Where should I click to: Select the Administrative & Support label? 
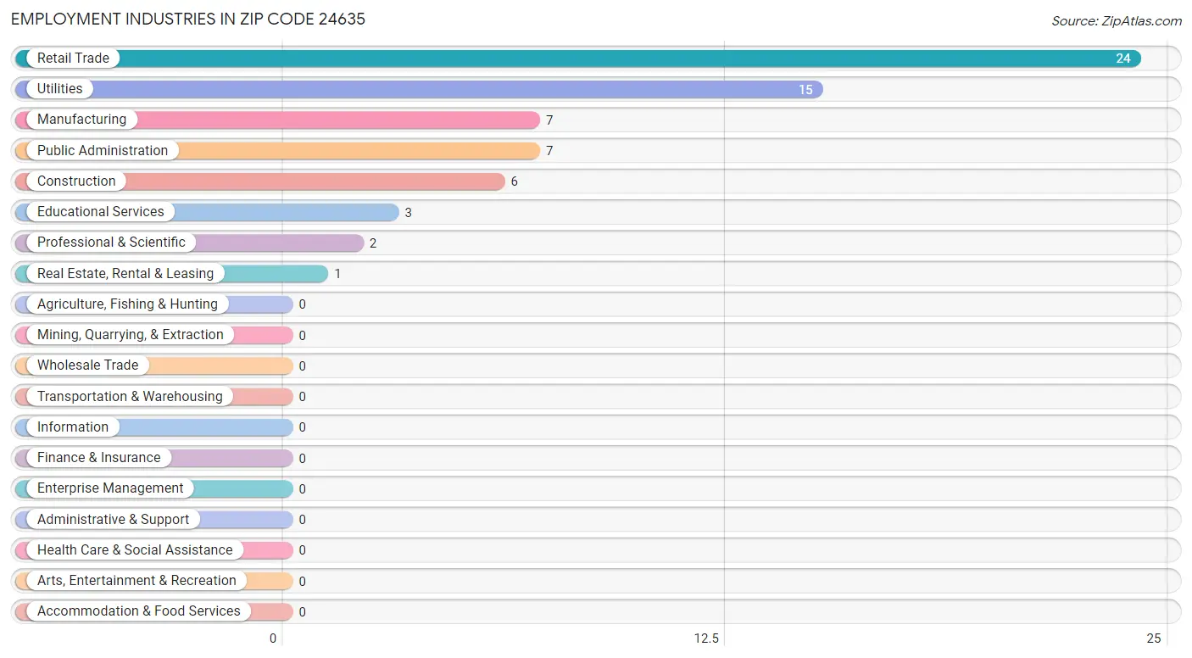click(x=113, y=520)
